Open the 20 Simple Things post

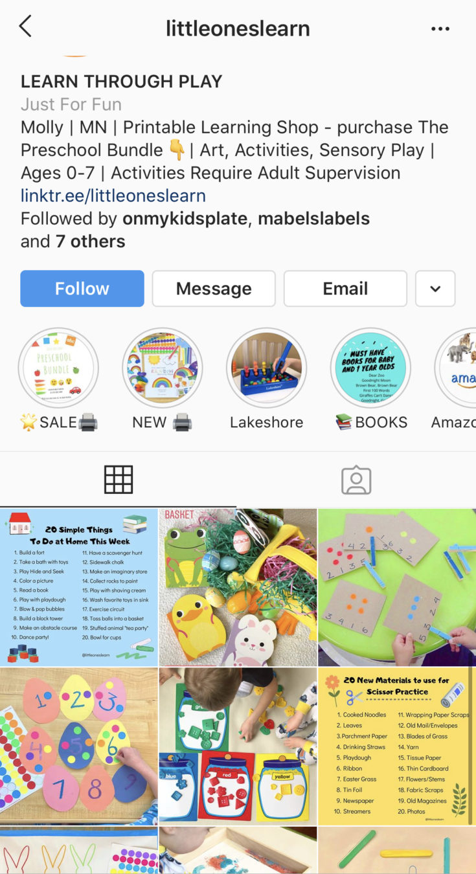coord(79,587)
